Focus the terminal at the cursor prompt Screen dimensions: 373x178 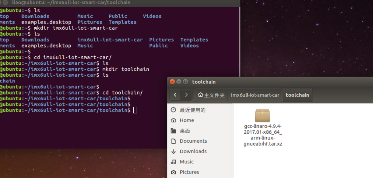pyautogui.click(x=135, y=110)
